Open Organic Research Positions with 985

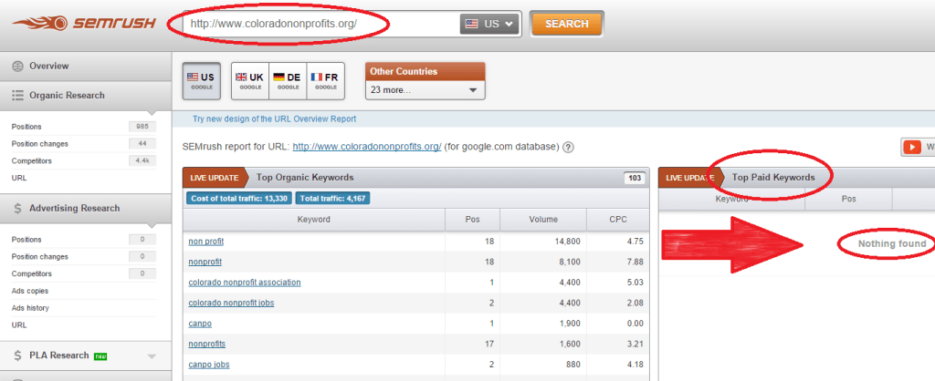83,127
